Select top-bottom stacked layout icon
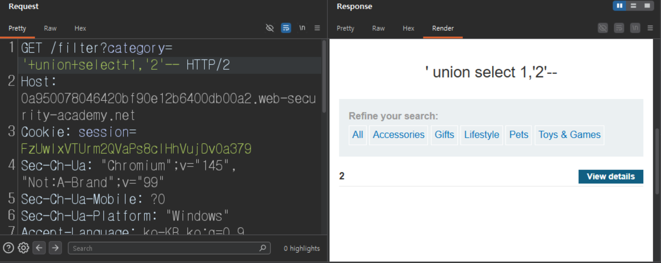661x263 pixels. coord(633,6)
